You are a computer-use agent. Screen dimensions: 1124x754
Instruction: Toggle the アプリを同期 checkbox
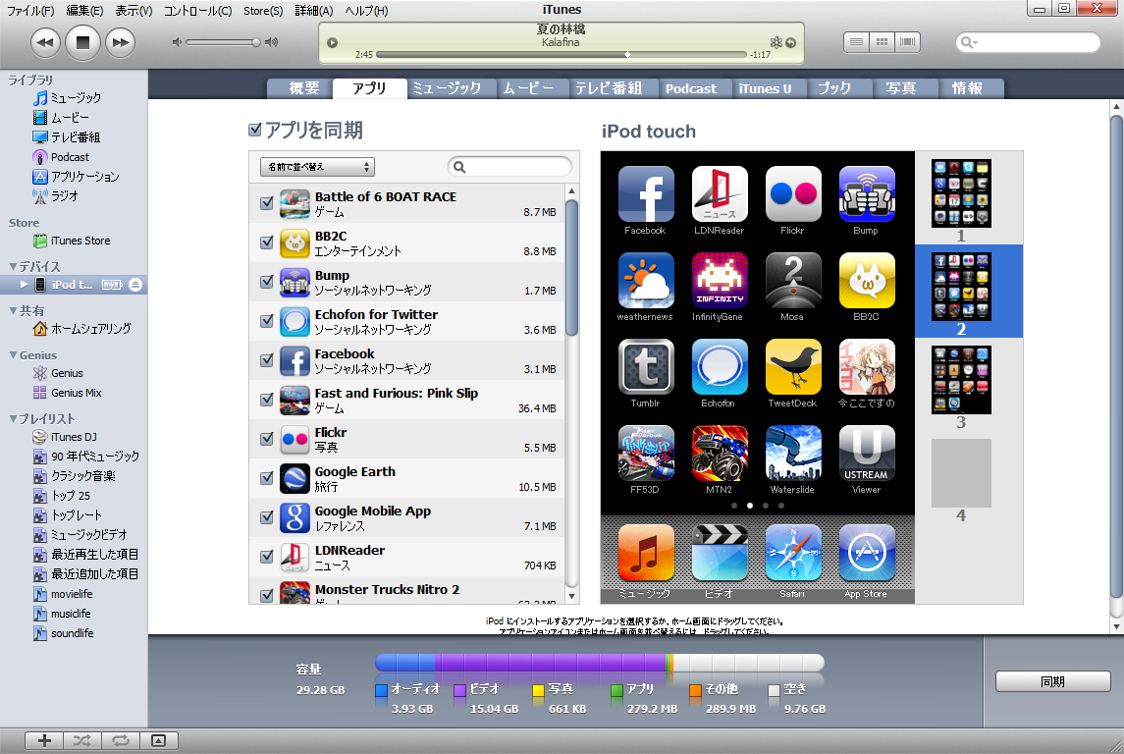(254, 130)
